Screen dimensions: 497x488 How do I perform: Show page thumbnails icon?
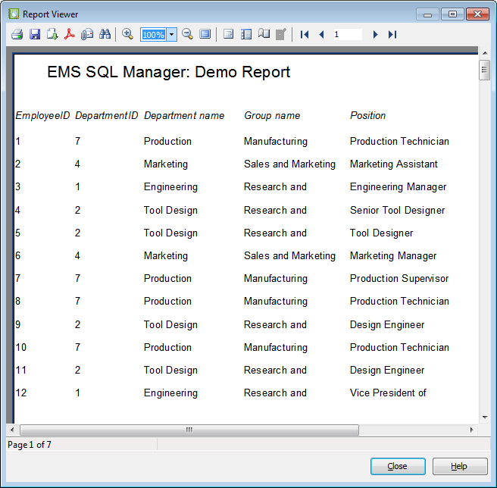coord(246,34)
